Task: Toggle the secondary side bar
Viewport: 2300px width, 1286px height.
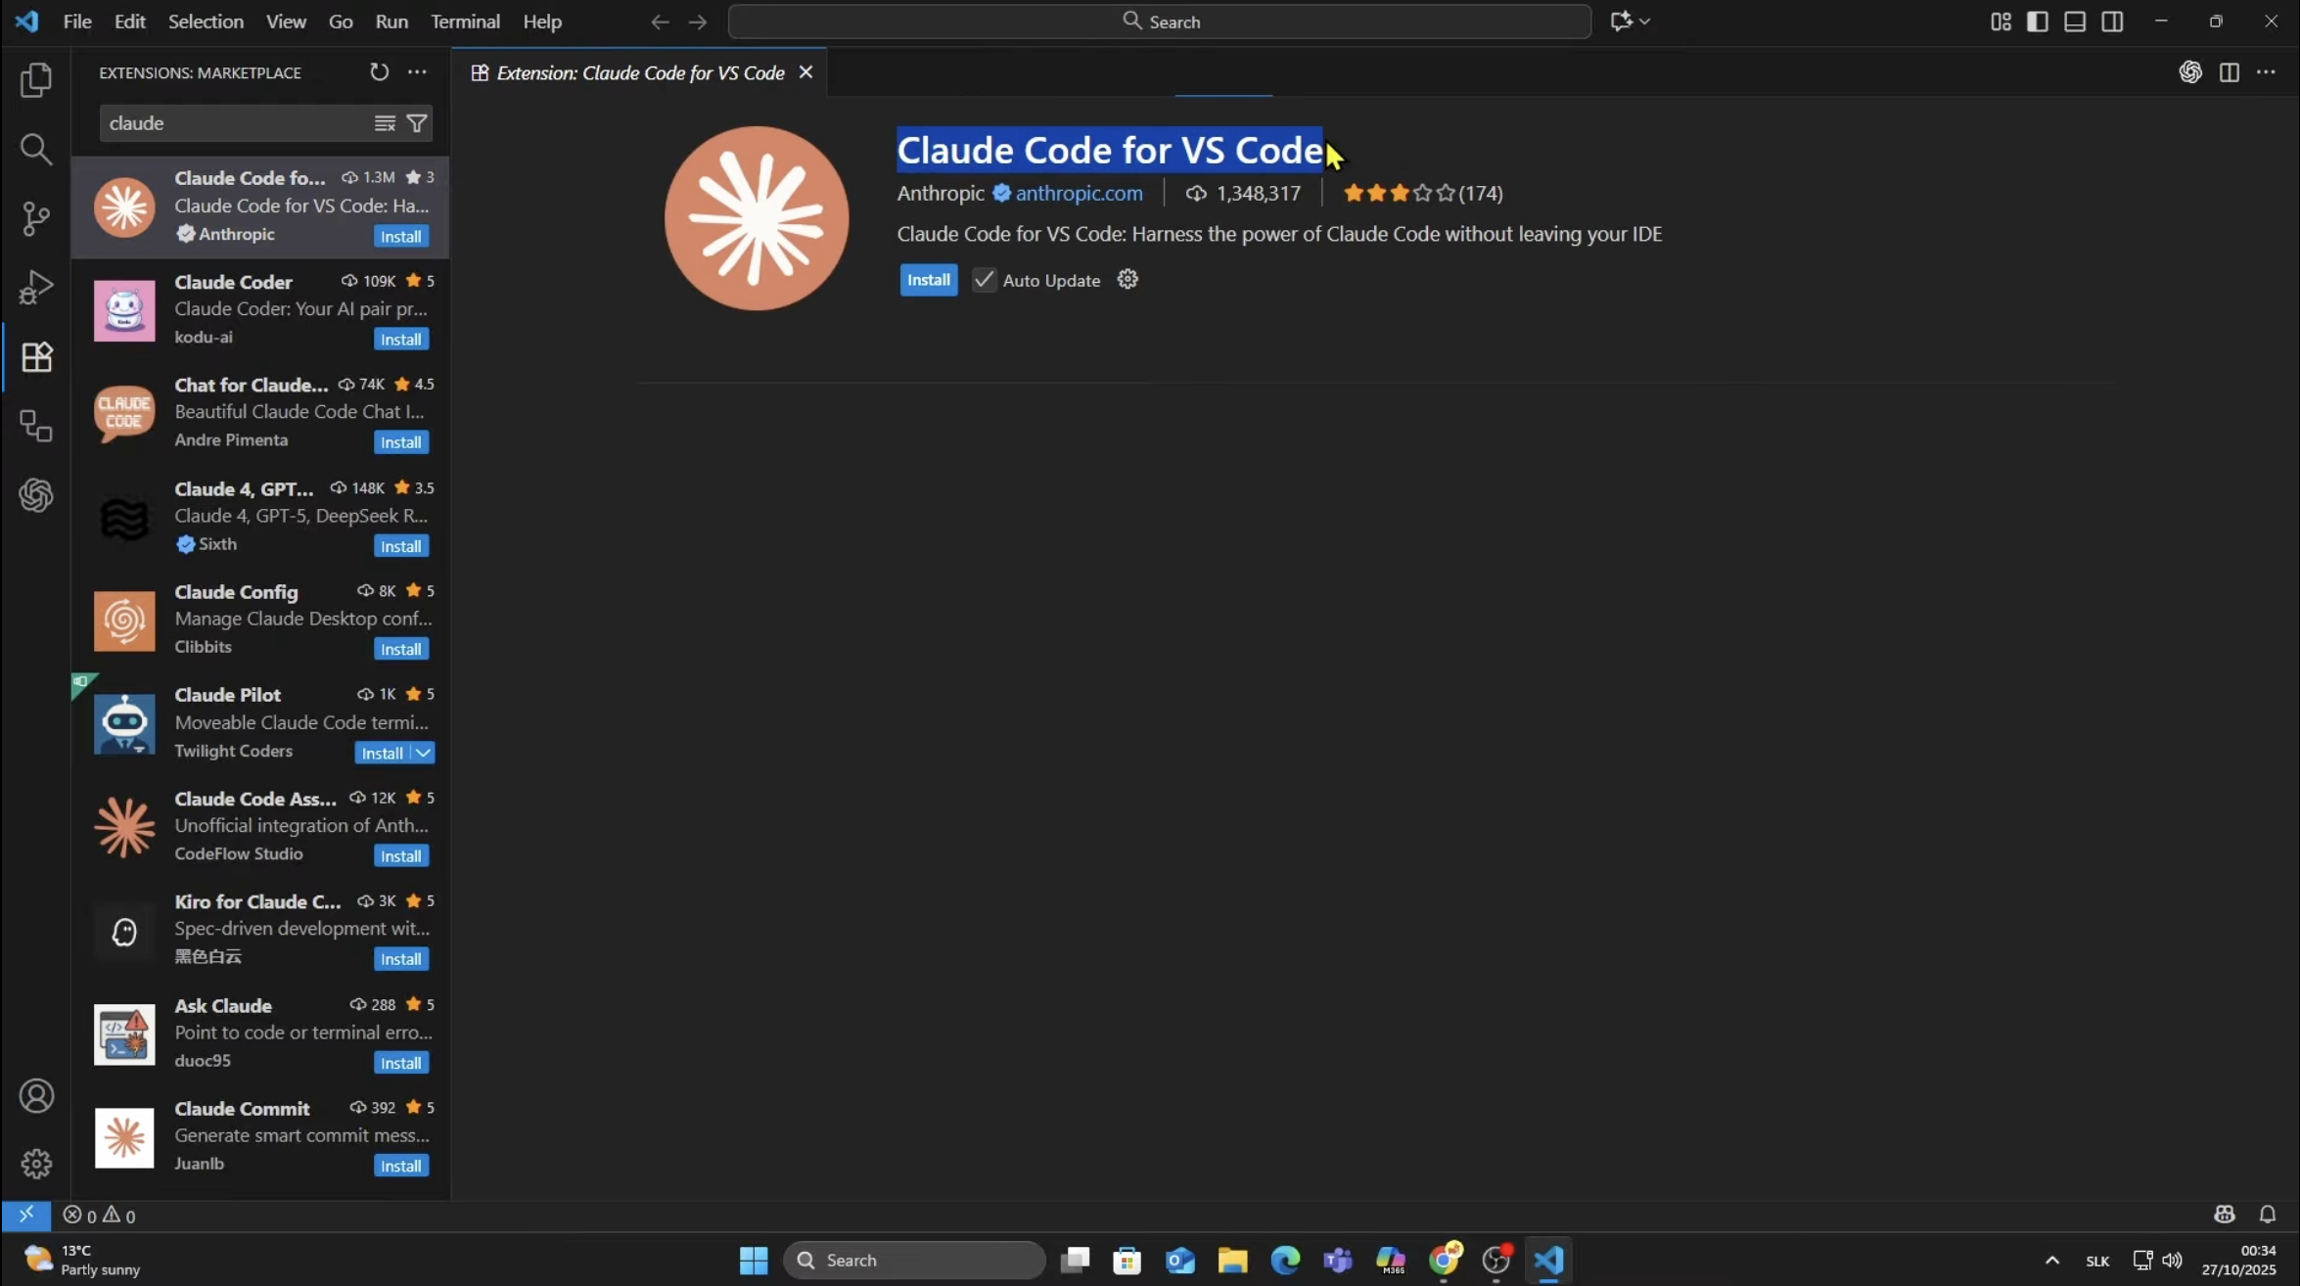Action: 2112,22
